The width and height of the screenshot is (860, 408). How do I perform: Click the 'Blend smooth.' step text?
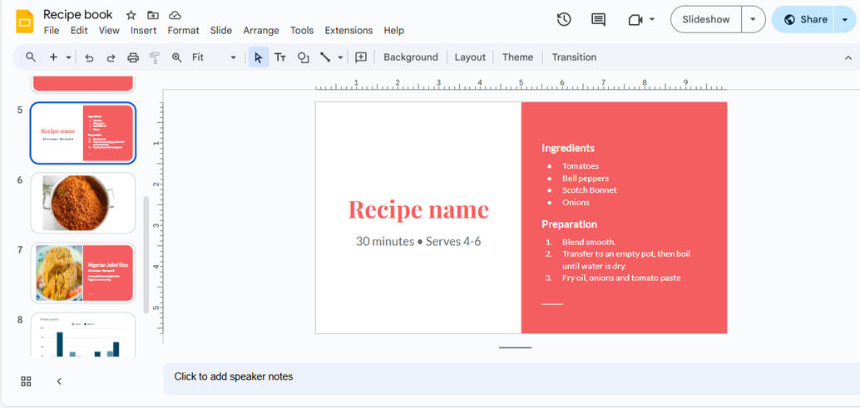pyautogui.click(x=589, y=242)
